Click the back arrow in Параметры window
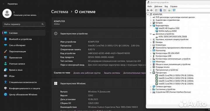The image size is (210, 111). [3, 4]
